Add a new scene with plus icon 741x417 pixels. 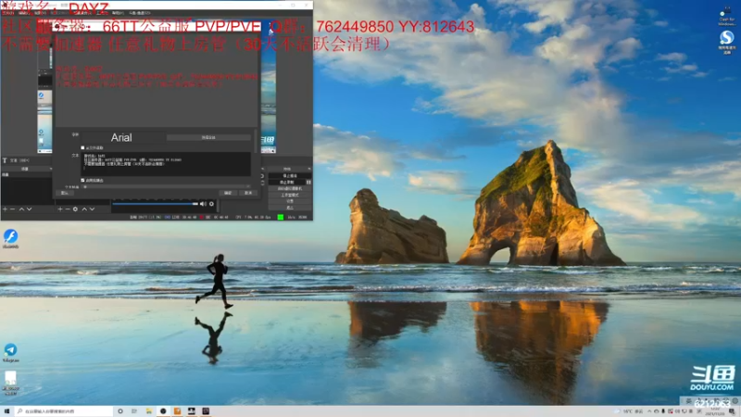click(6, 209)
